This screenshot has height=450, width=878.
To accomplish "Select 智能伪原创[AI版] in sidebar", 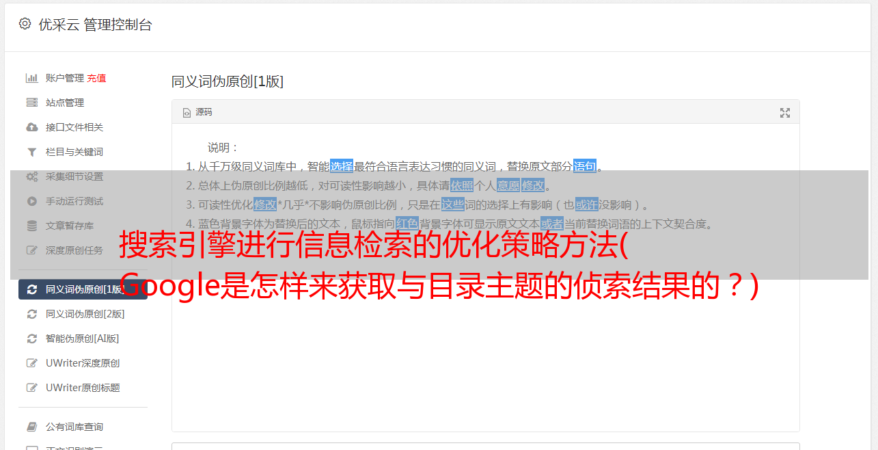I will pos(83,339).
